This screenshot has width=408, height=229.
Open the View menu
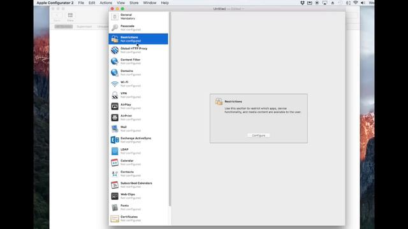(120, 3)
